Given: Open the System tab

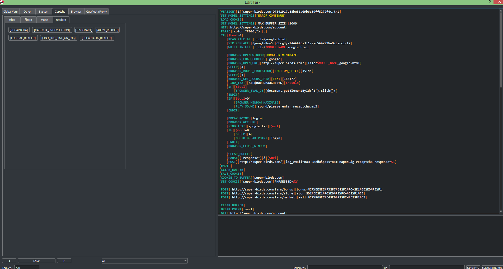Looking at the screenshot, I should coord(44,12).
